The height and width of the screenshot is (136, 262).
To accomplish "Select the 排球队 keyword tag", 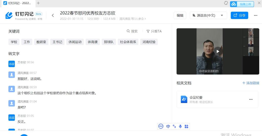I will pyautogui.click(x=109, y=42).
